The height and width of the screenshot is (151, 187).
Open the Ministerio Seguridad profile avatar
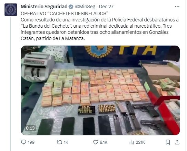point(11,10)
